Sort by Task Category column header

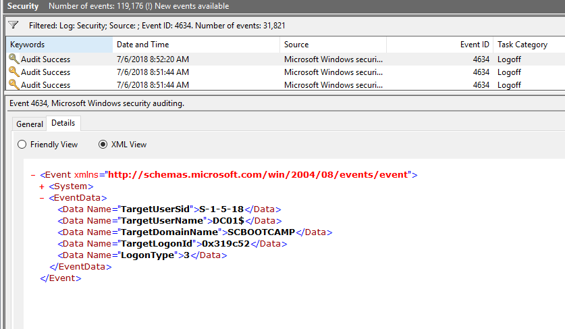pos(529,45)
